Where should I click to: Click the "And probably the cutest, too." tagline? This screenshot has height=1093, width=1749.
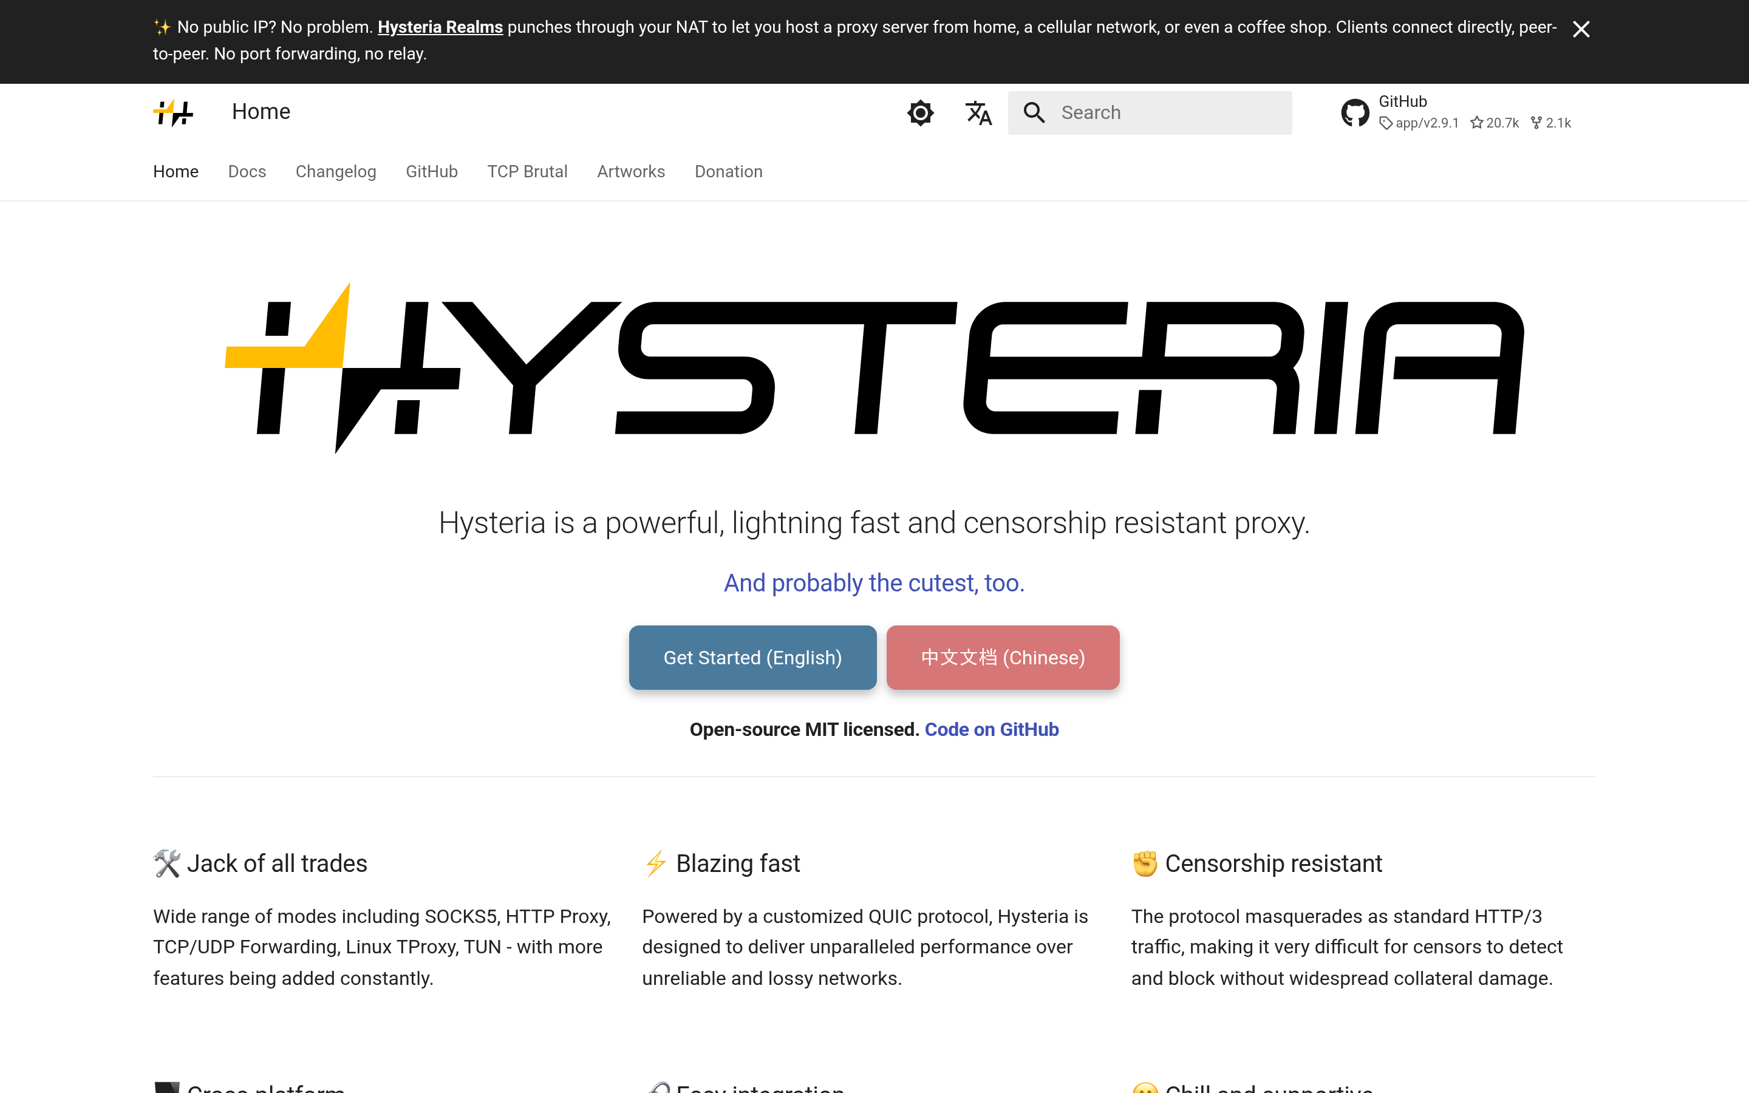[874, 584]
